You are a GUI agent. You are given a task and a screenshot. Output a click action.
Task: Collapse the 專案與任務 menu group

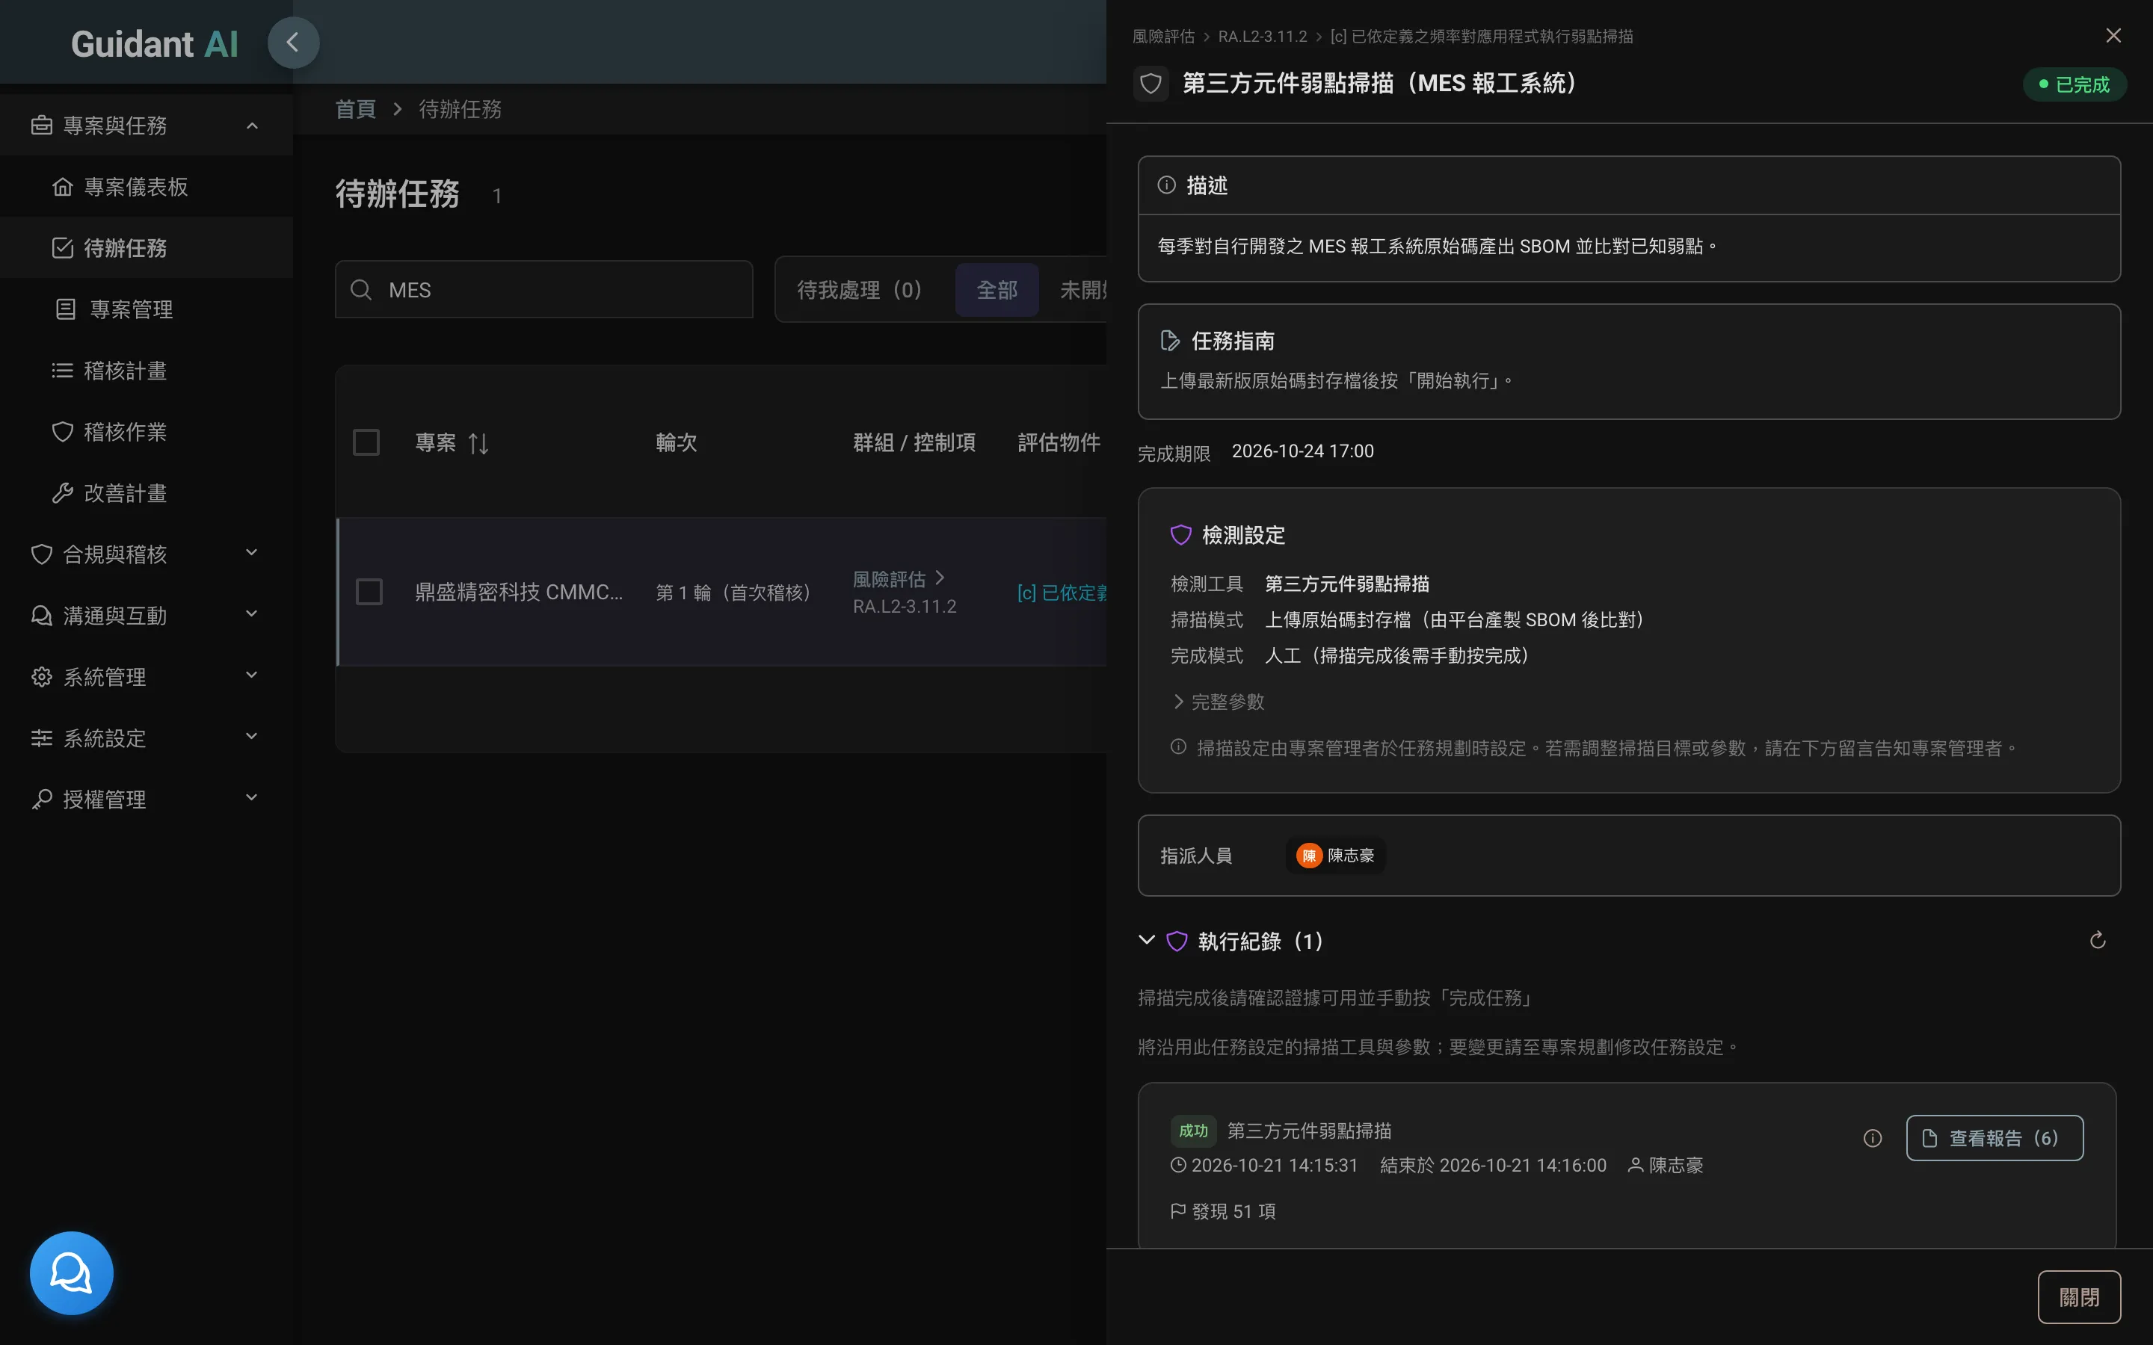pyautogui.click(x=253, y=126)
